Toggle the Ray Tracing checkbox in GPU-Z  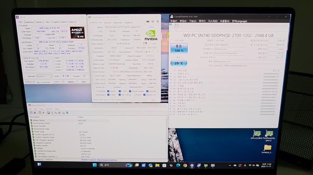119,95
